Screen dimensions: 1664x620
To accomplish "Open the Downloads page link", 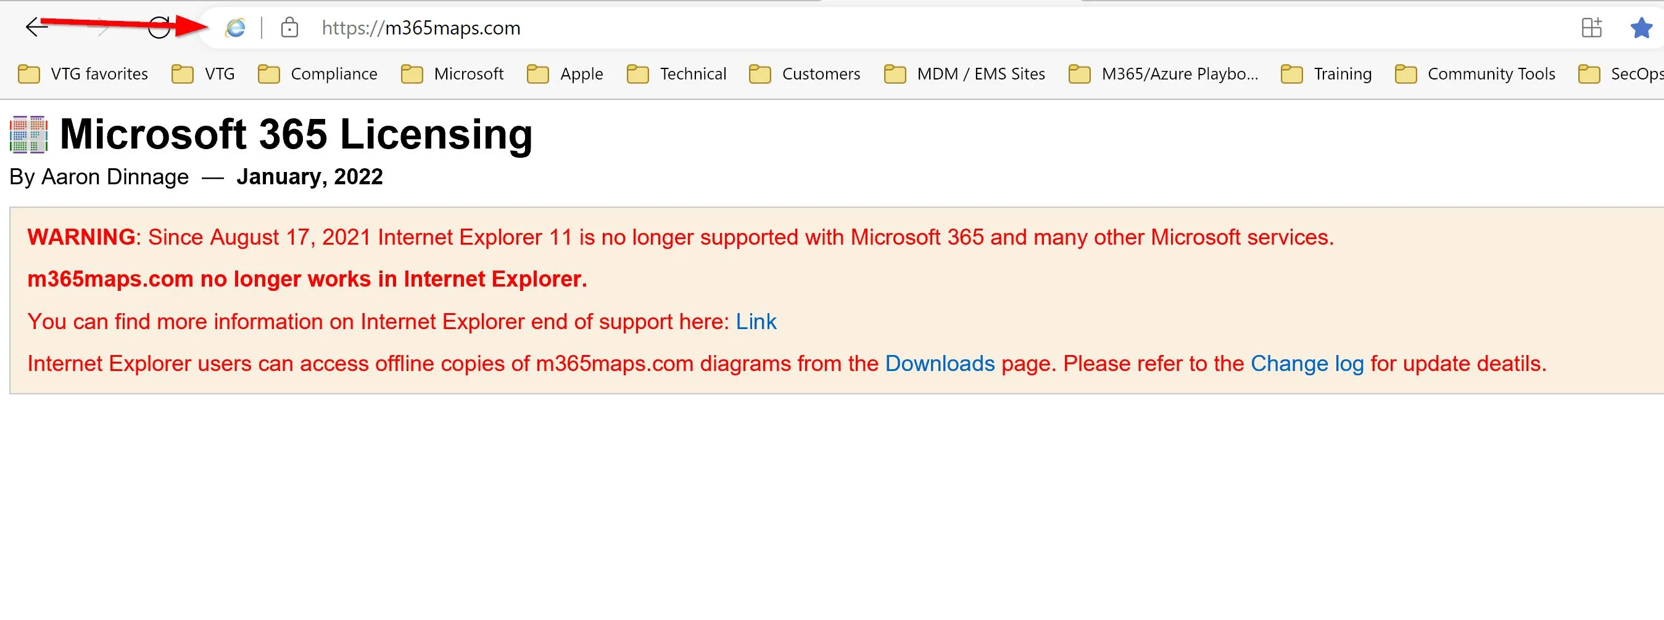I will (940, 364).
